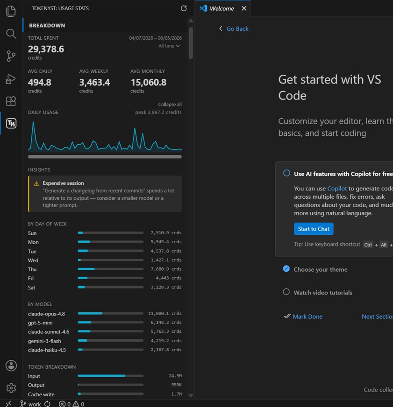Click the gemini-3-flash model row

pyautogui.click(x=105, y=341)
